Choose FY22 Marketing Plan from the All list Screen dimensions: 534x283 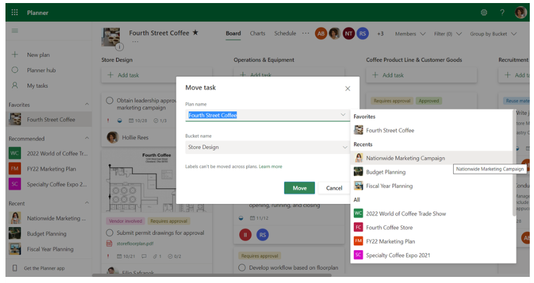coord(431,242)
